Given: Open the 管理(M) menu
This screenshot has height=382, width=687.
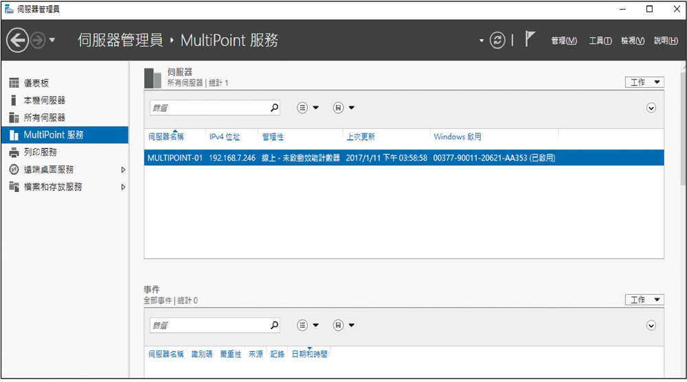Looking at the screenshot, I should 564,40.
